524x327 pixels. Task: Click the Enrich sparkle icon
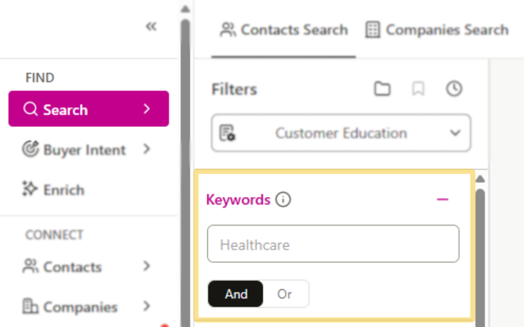(30, 189)
